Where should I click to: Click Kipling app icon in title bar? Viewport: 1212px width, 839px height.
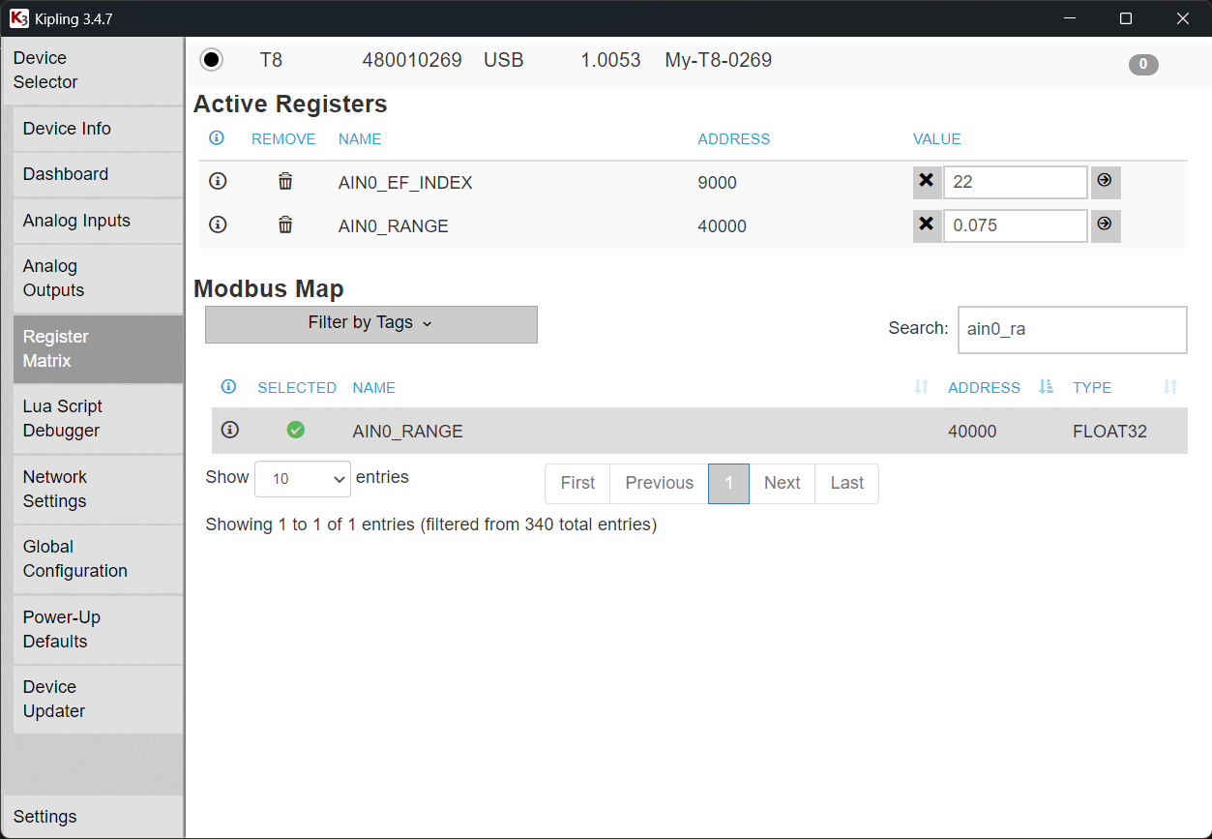[x=18, y=18]
